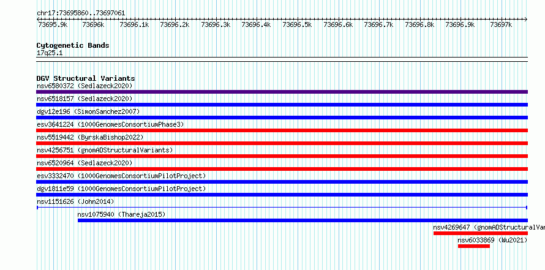Open nsv1075940 (Thareja2015) variant label
The image size is (545, 270).
tap(122, 214)
